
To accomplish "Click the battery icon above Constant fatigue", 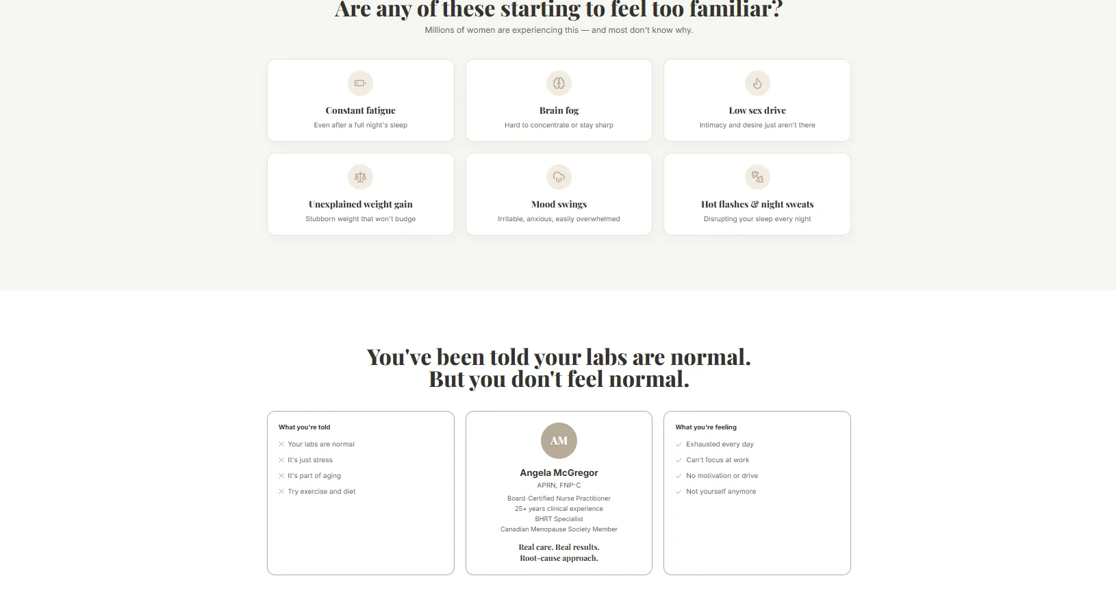I will coord(360,84).
